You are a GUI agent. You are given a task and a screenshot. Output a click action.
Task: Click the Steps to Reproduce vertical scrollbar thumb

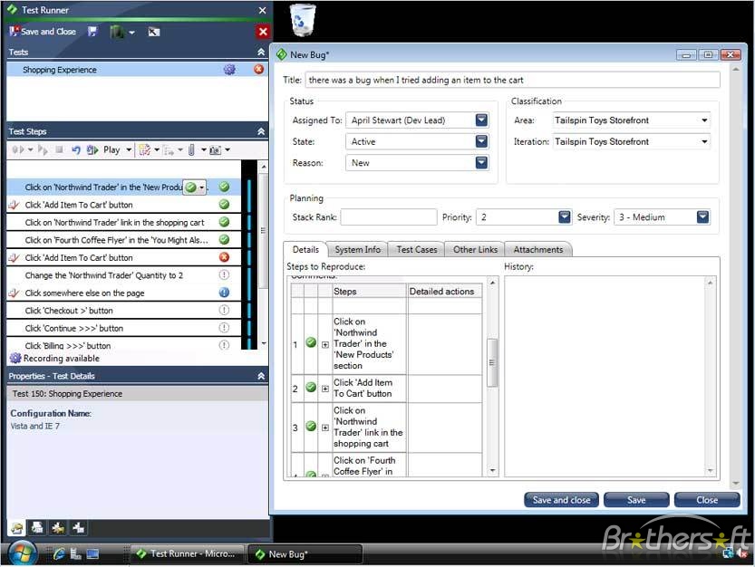(x=491, y=362)
